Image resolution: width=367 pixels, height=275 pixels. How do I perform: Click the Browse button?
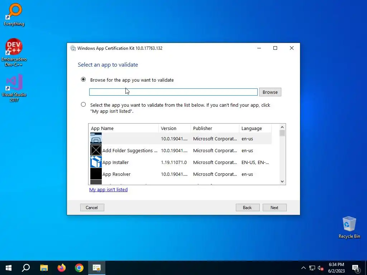pos(270,92)
